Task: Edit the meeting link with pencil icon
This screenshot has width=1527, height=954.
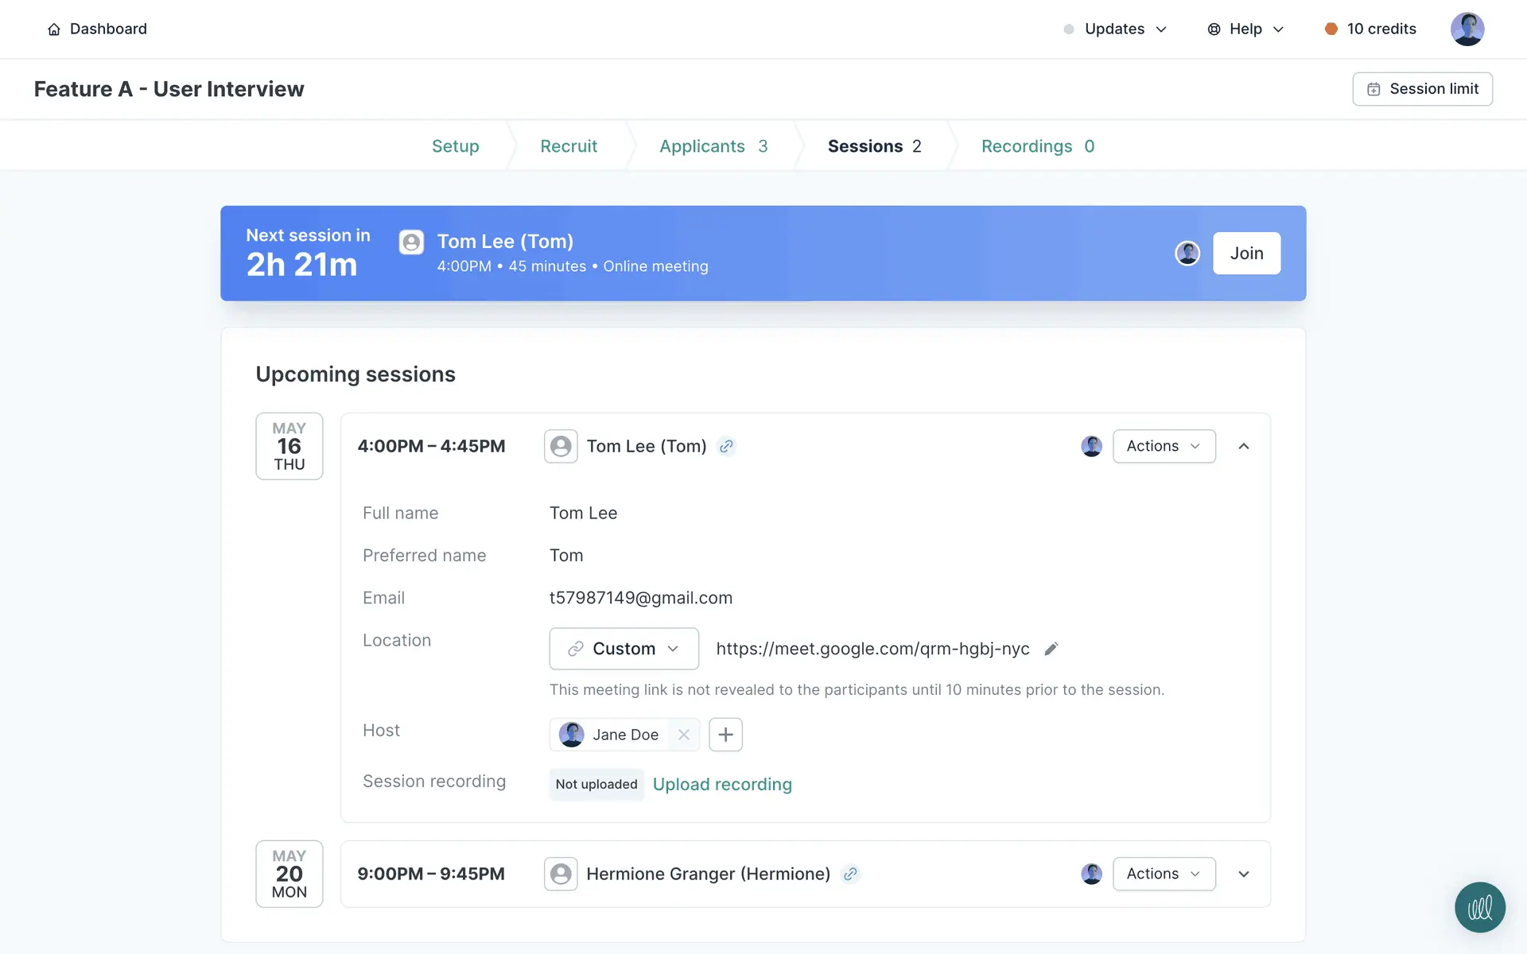Action: tap(1051, 649)
